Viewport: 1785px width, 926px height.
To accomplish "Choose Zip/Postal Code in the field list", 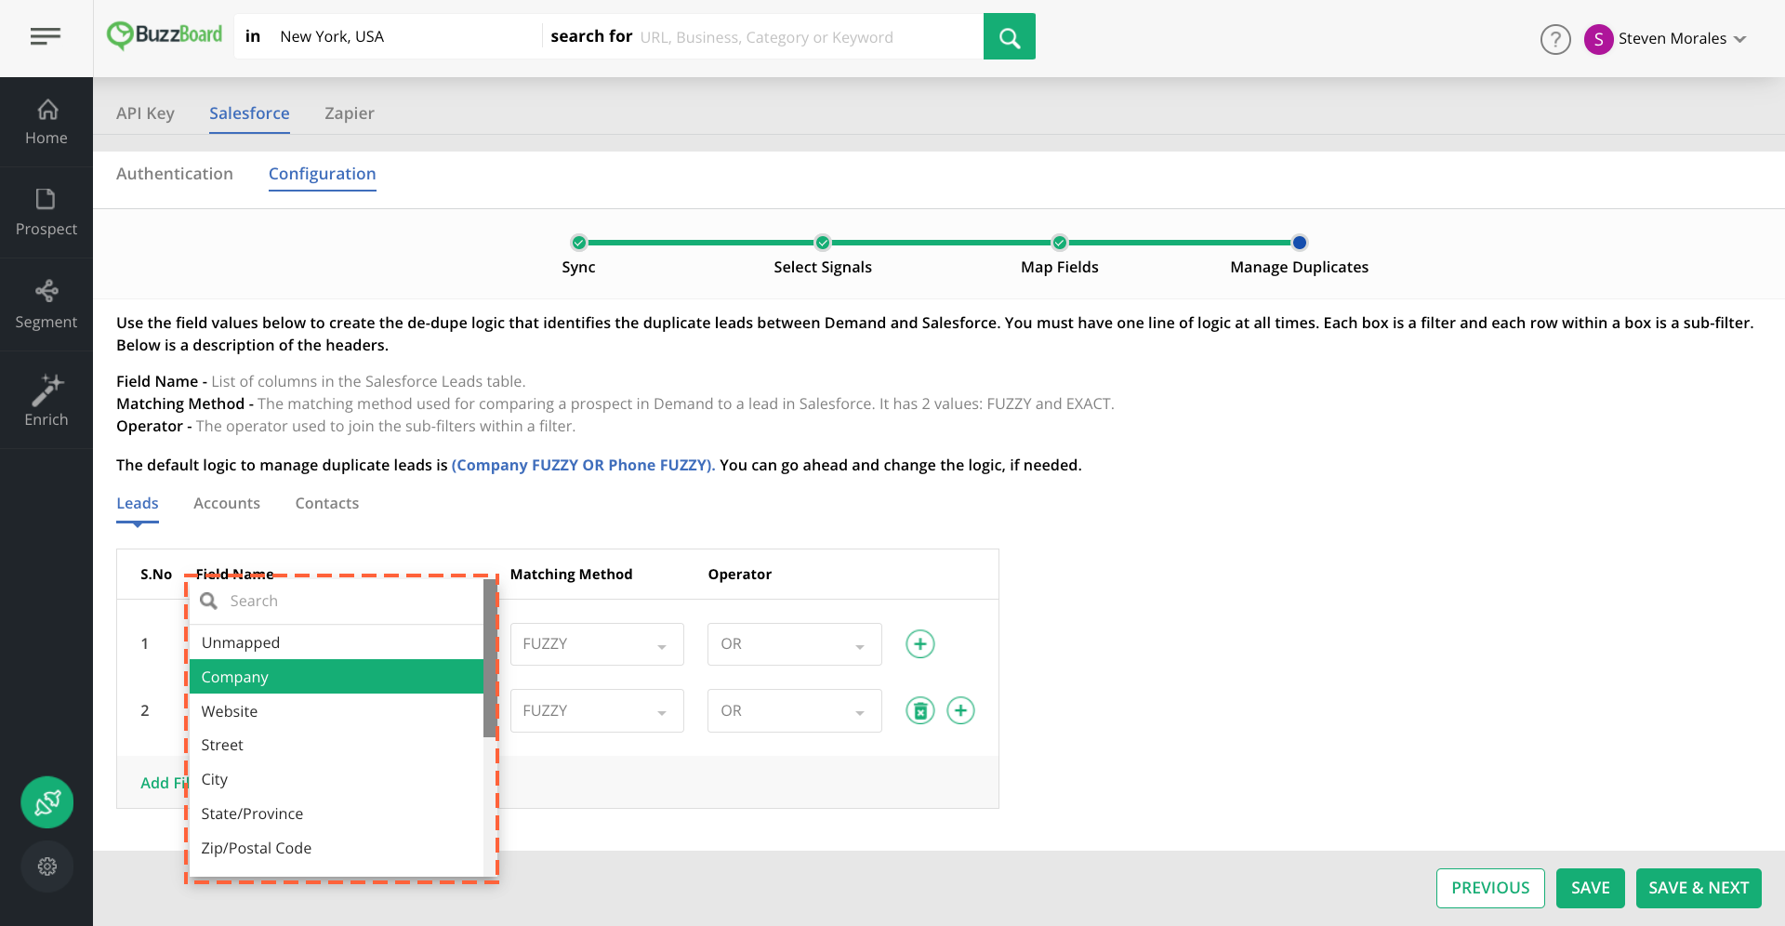I will click(337, 848).
